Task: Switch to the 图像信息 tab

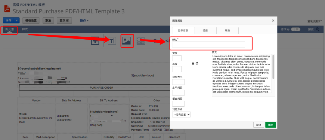Action: [x=183, y=30]
